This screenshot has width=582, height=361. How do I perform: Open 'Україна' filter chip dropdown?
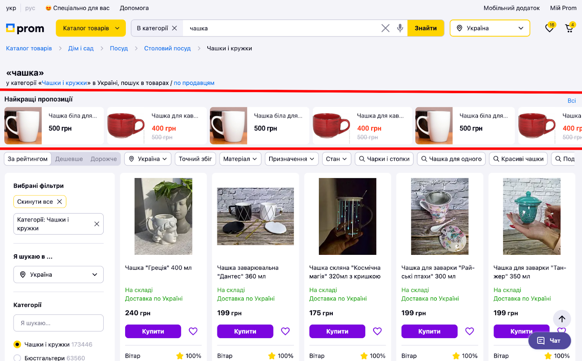pos(148,159)
